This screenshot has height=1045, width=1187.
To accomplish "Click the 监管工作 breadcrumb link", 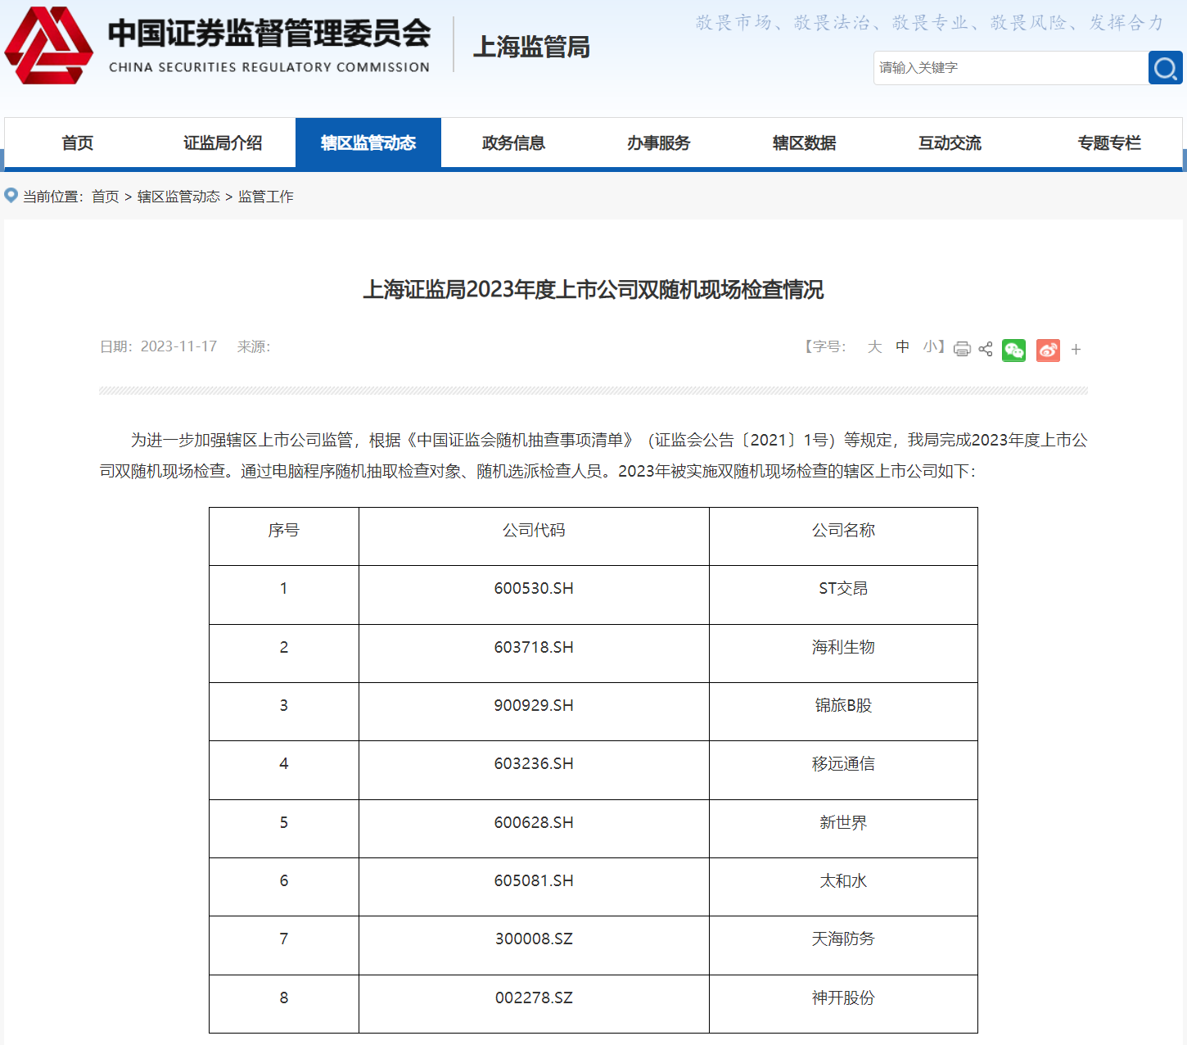I will click(x=266, y=197).
